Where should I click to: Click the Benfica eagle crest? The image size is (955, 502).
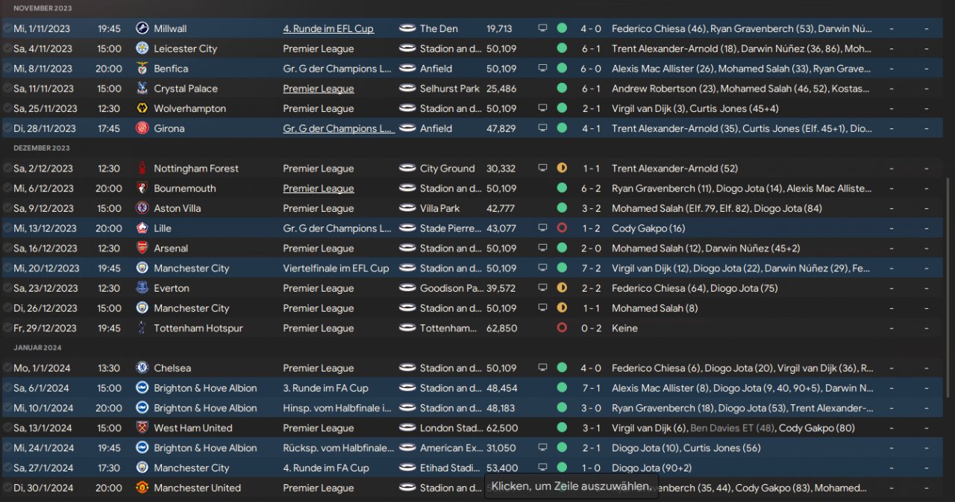(x=142, y=69)
